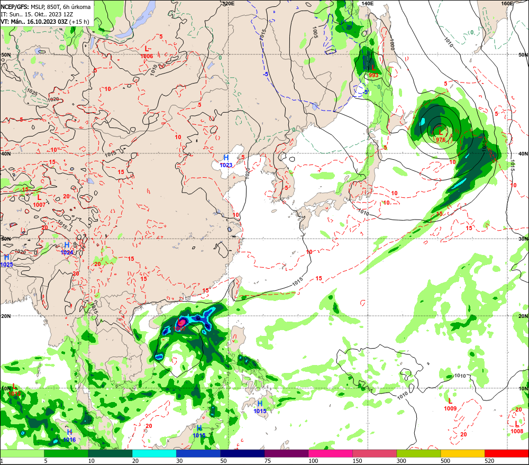Click the L 1009 low pressure label
The width and height of the screenshot is (529, 465).
[450, 405]
